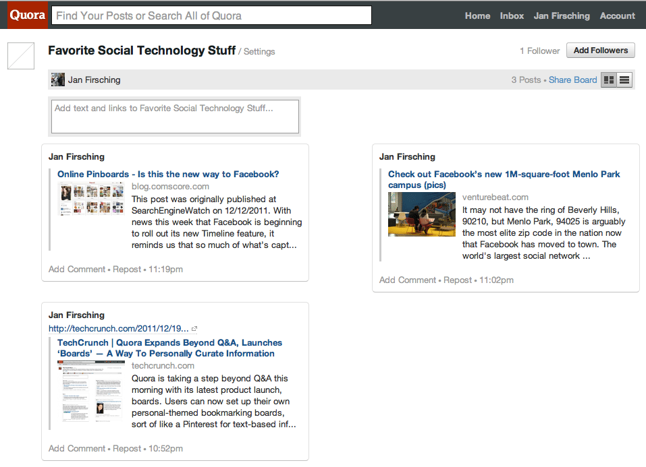Click external link icon beside techcrunch URL
This screenshot has height=467, width=646.
(194, 329)
